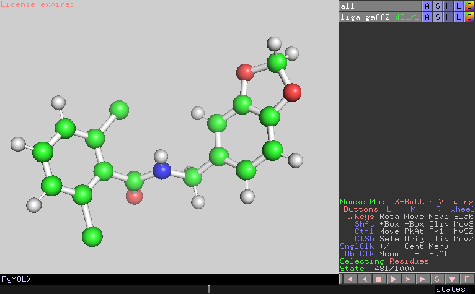Viewport: 475px width, 294px height.
Task: Advance one frame forward
Action: 407,279
